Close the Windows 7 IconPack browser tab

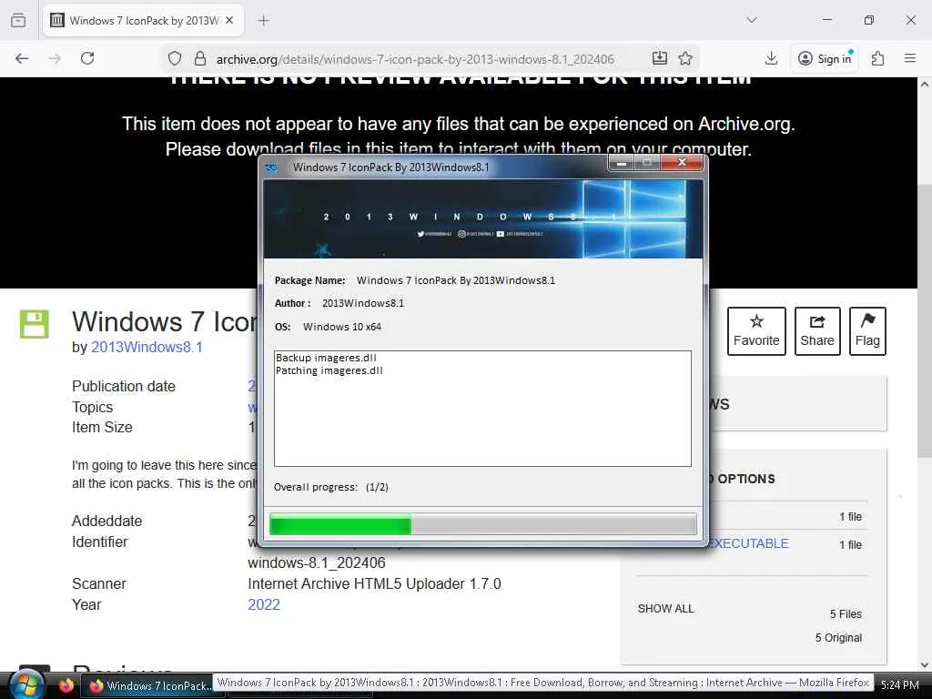point(229,20)
